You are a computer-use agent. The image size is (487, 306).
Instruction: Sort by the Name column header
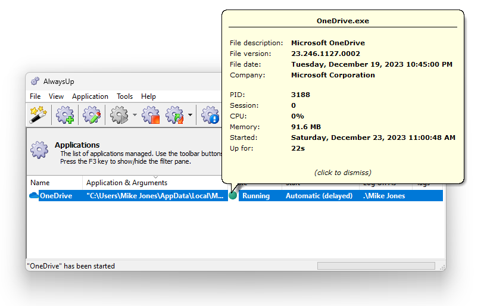[x=55, y=183]
